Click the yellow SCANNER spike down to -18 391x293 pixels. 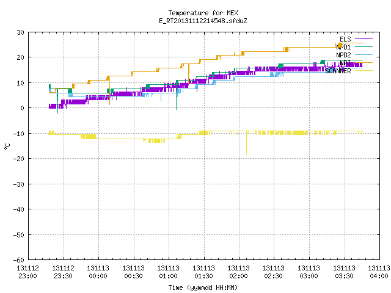[x=247, y=143]
